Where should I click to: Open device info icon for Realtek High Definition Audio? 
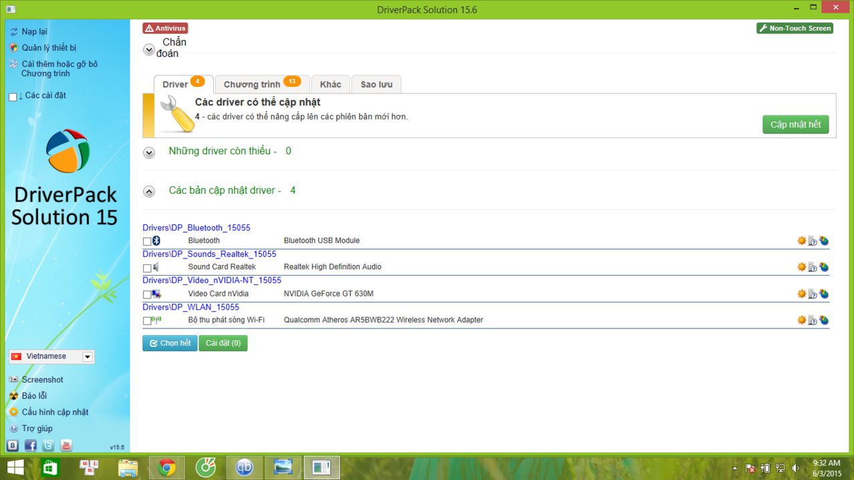click(x=813, y=267)
